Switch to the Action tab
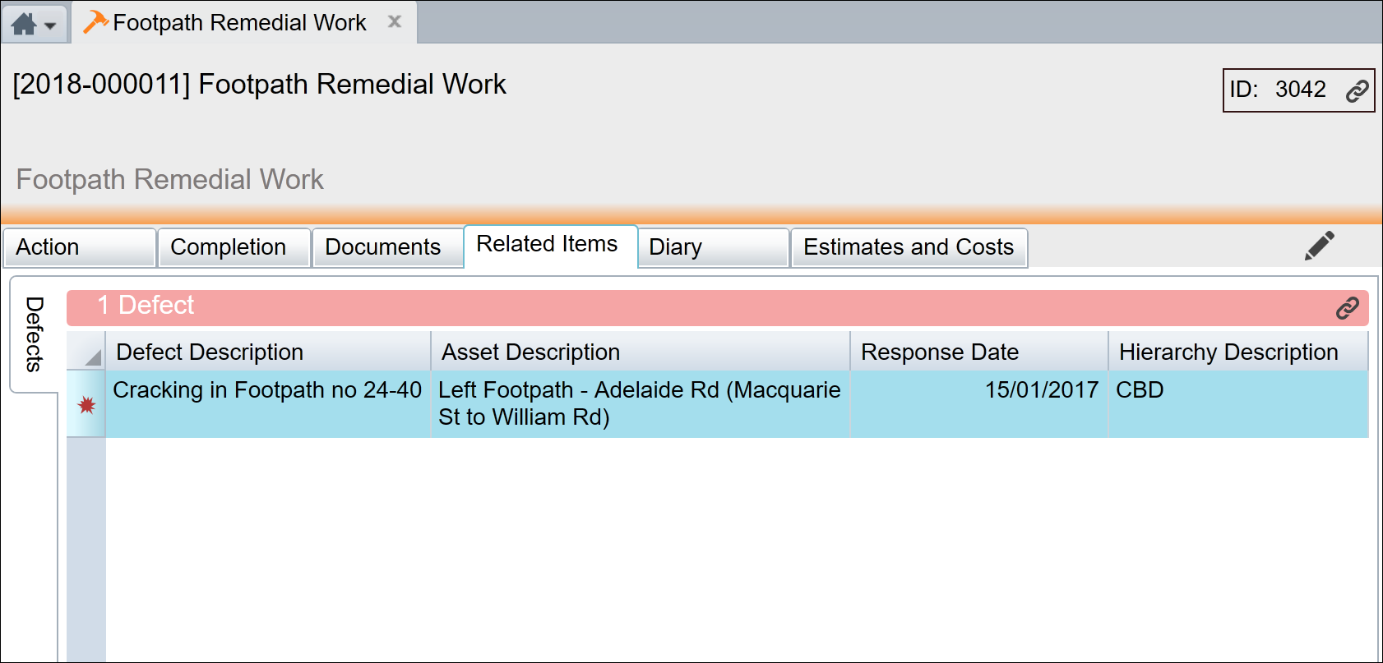 (x=79, y=247)
